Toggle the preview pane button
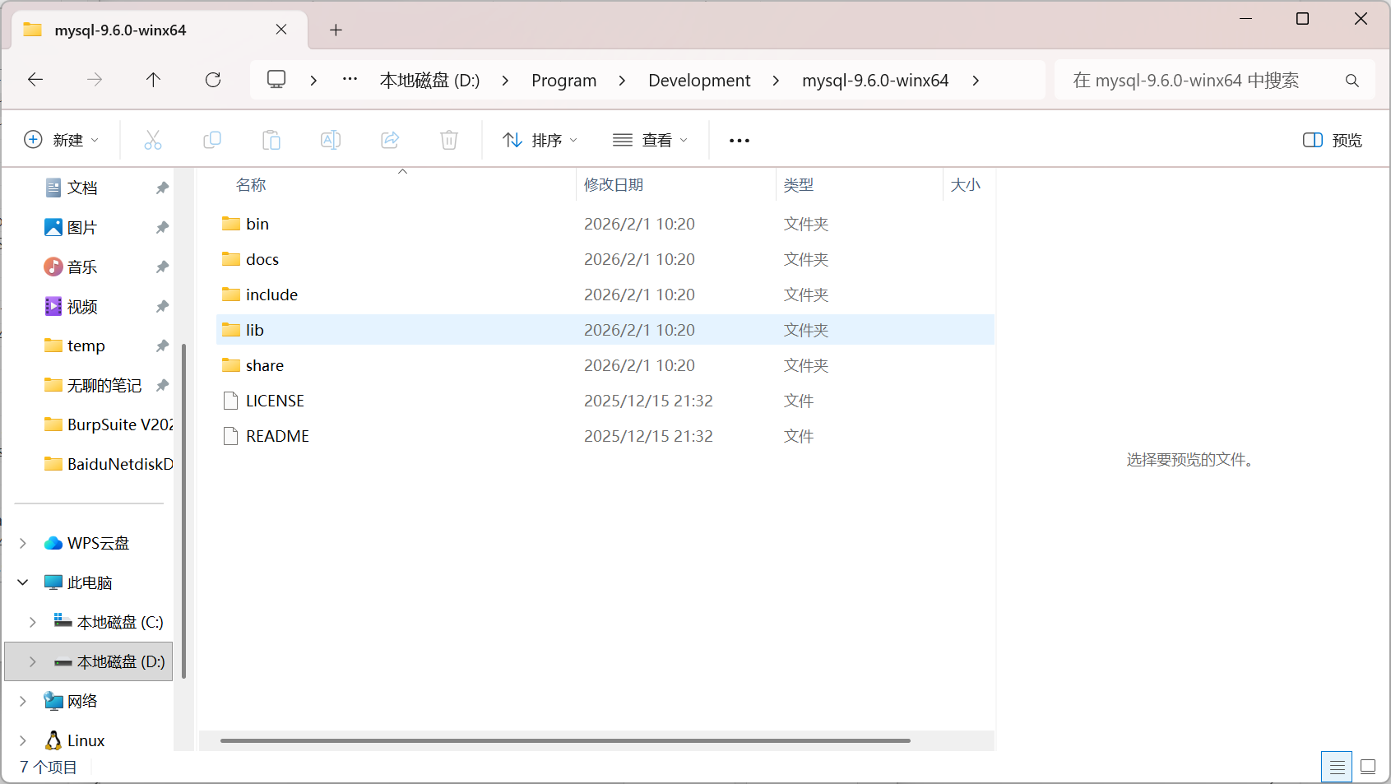Viewport: 1391px width, 784px height. [x=1332, y=140]
